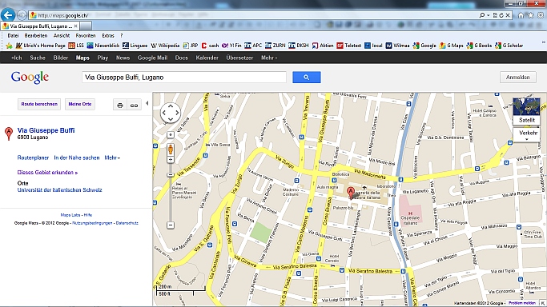Expand the favorites bar overflow chevron
Image resolution: width=547 pixels, height=307 pixels.
(x=543, y=42)
